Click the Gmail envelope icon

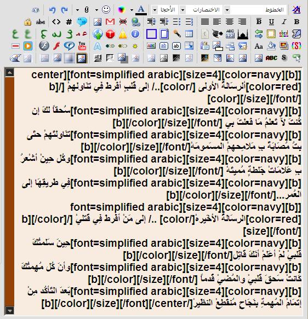[x=110, y=22]
